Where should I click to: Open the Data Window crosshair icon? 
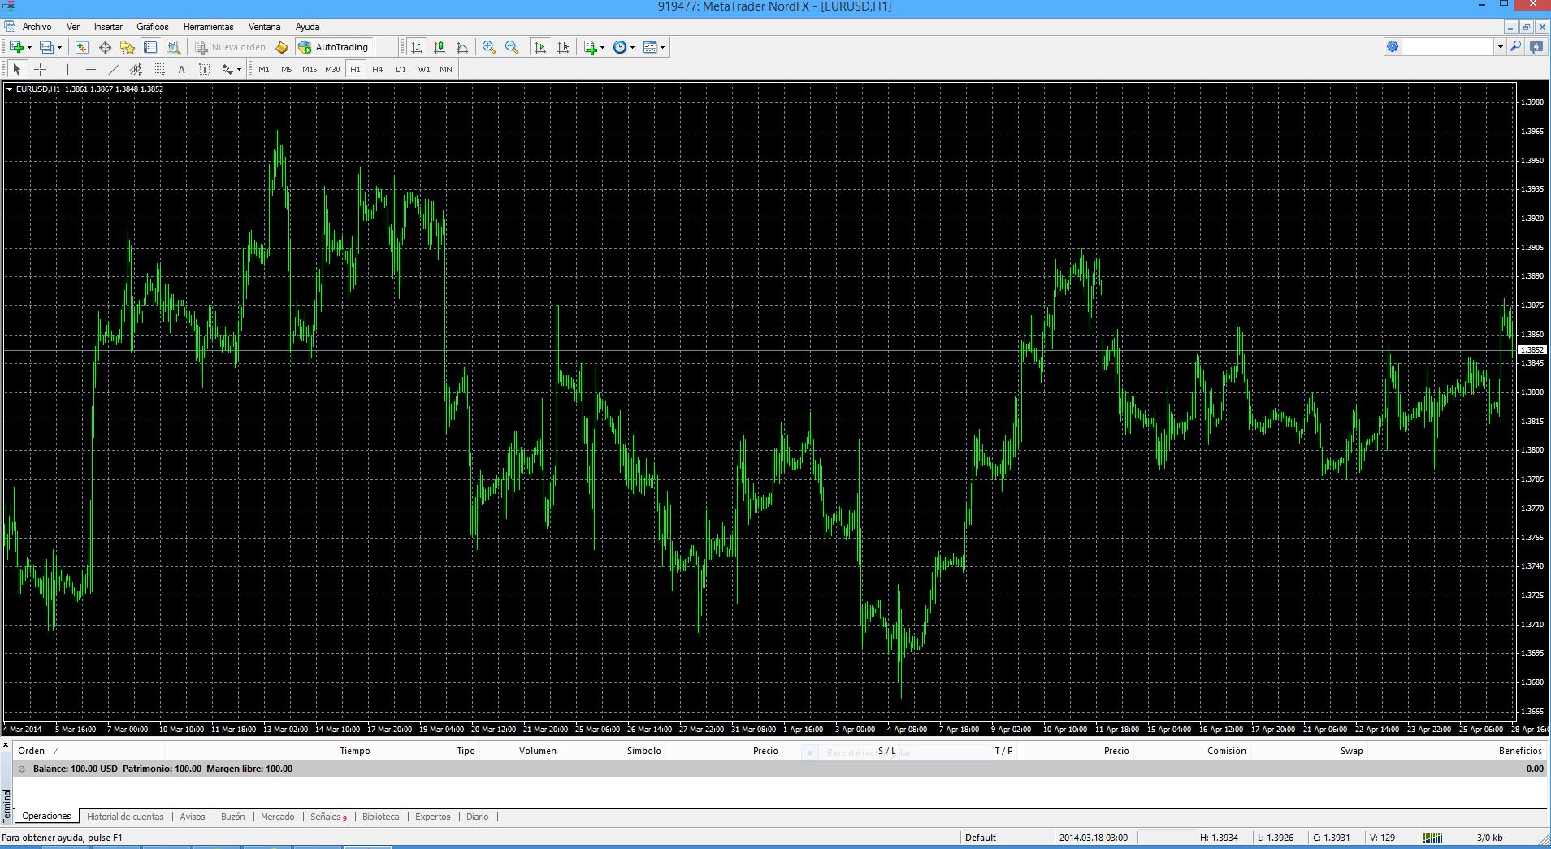coord(105,47)
